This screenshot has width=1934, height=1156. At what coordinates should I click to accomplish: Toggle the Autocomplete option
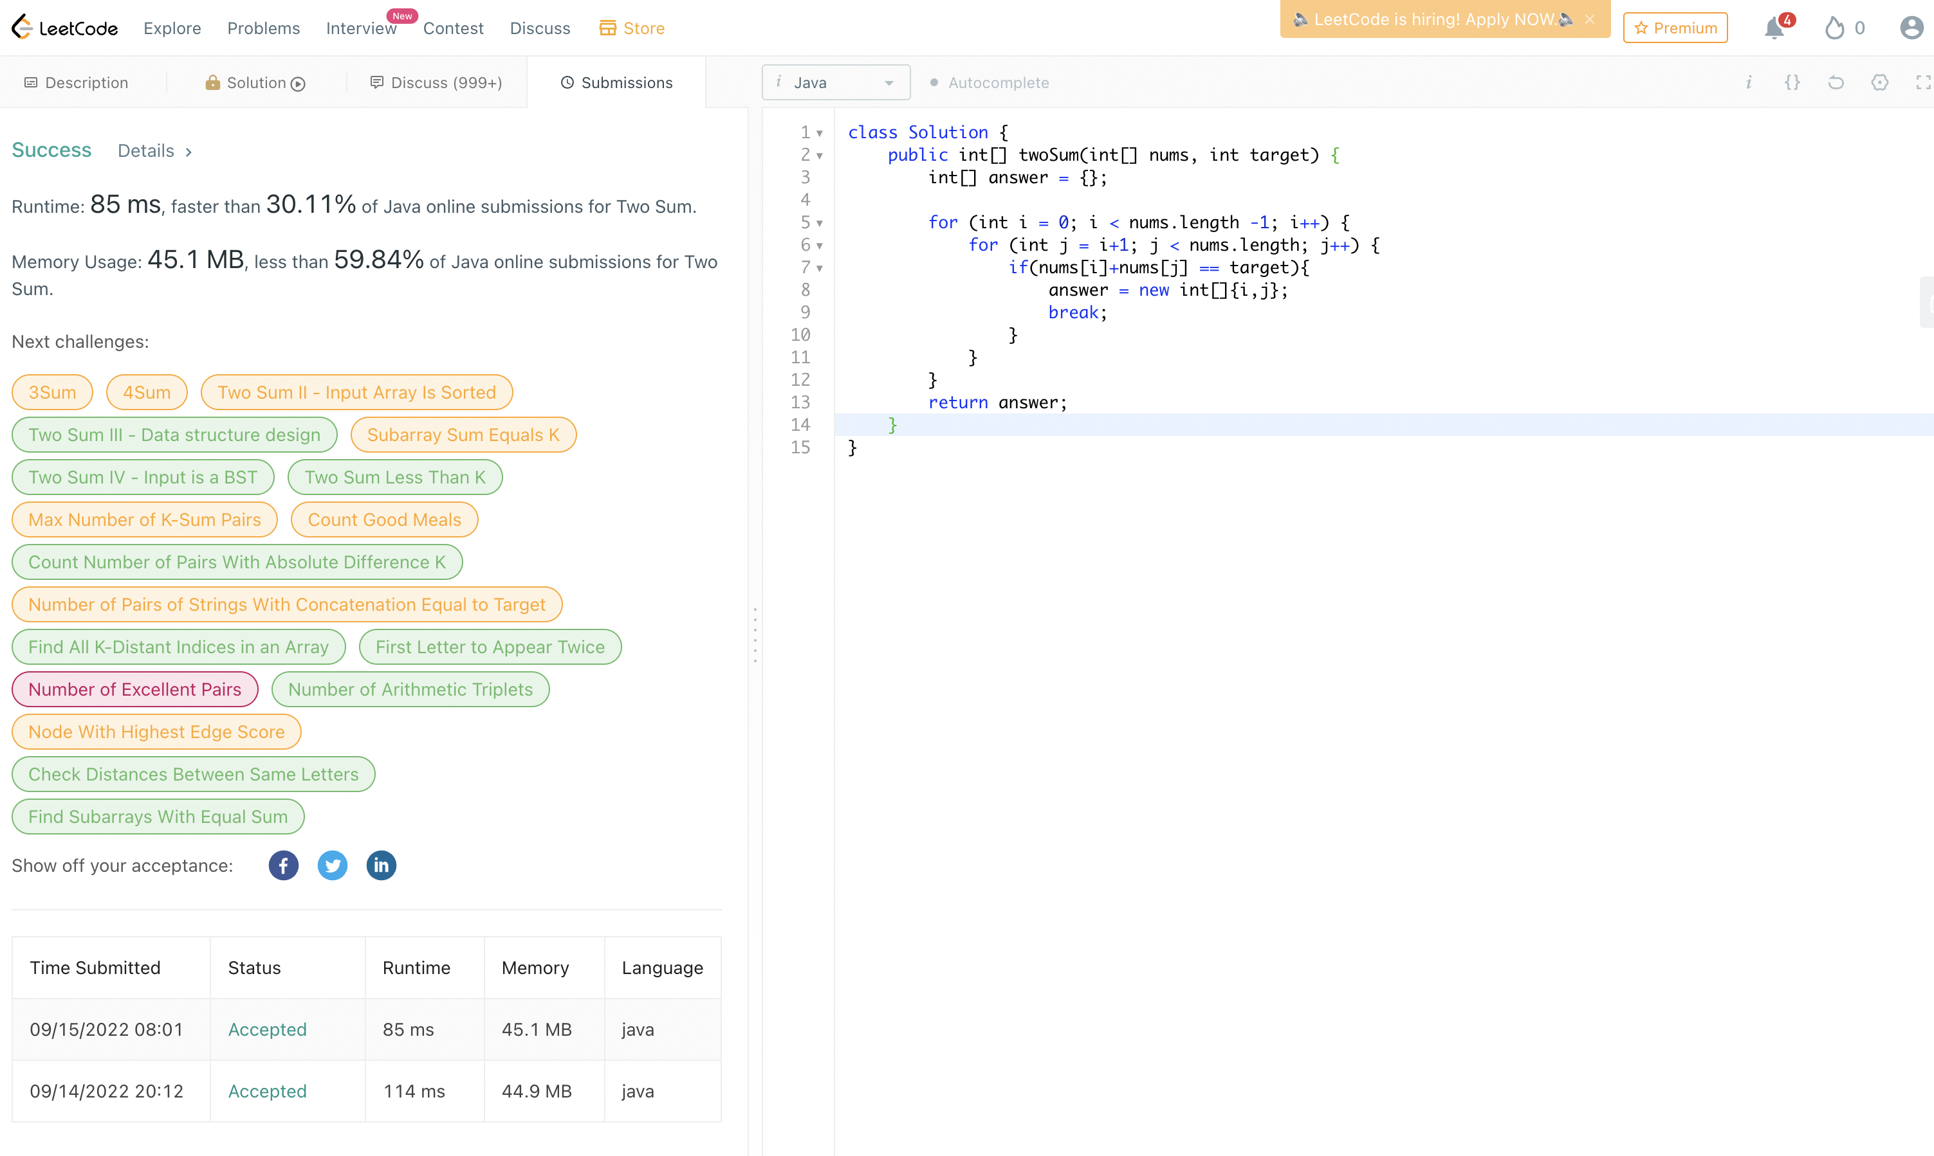[x=990, y=82]
